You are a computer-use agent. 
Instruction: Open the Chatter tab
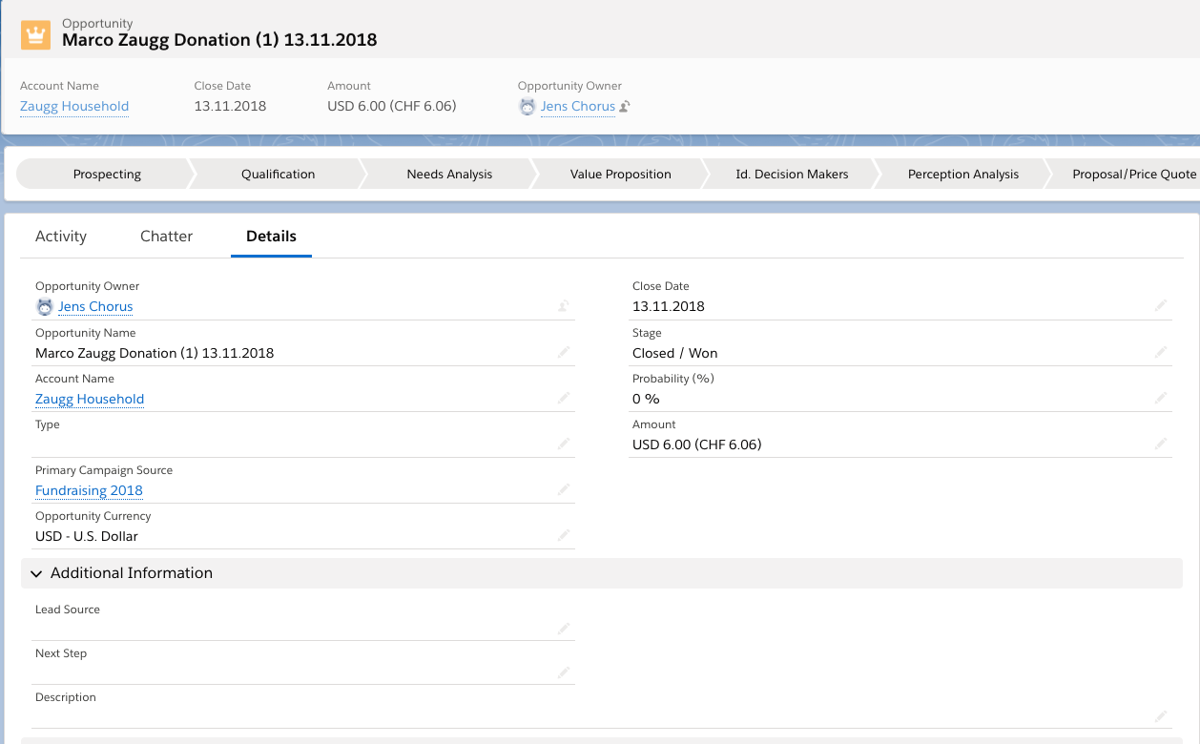[x=166, y=237]
